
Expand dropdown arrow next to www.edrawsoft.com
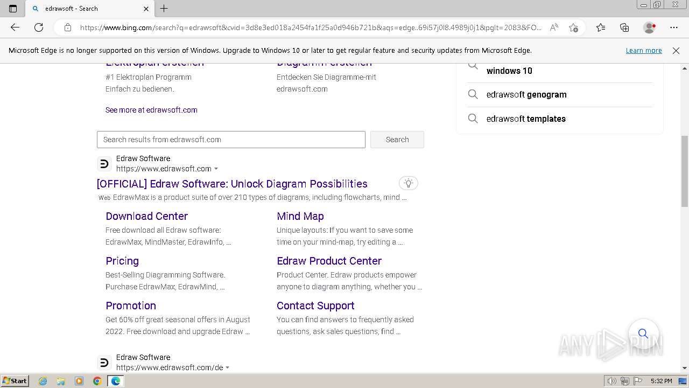(x=216, y=169)
